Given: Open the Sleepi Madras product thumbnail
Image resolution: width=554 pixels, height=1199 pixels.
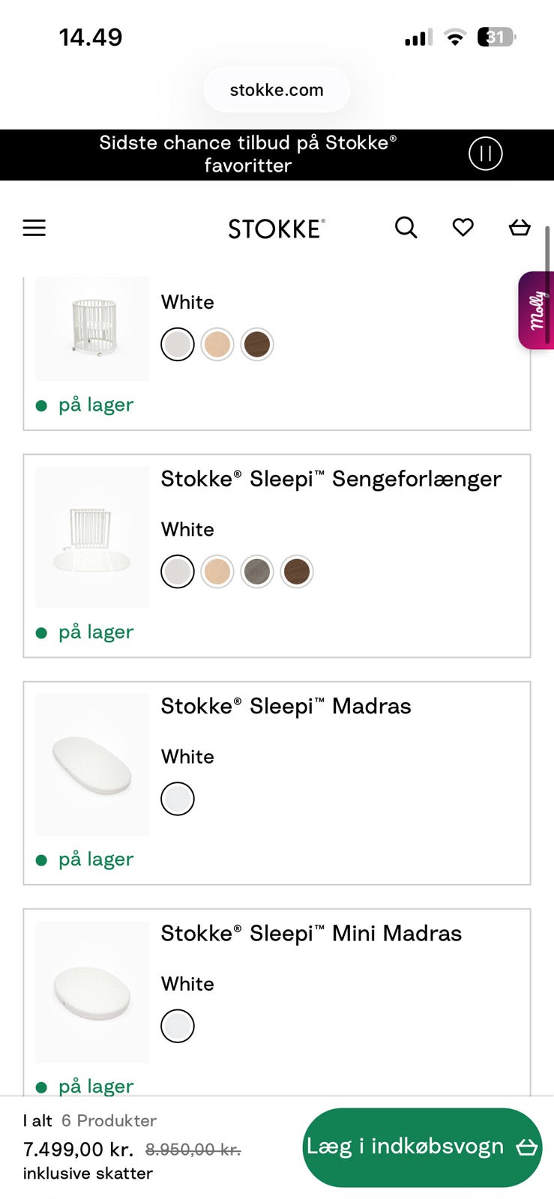Looking at the screenshot, I should (x=92, y=764).
